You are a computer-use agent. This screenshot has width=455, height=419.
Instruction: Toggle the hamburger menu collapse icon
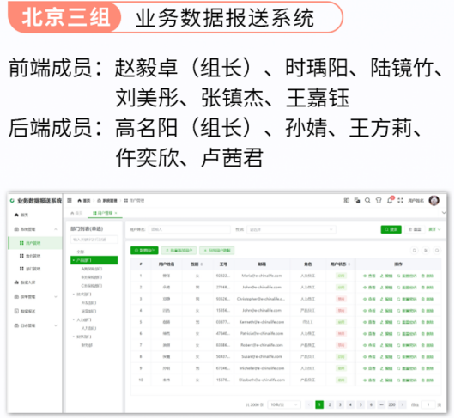pos(70,201)
